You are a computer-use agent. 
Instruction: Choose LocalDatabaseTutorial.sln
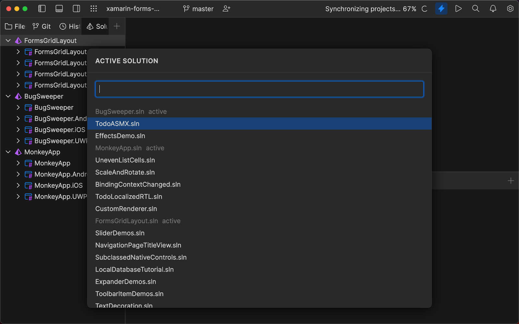(259, 269)
